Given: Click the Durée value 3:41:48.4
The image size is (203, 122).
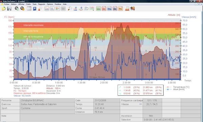Looking at the screenshot, I should tap(106, 108).
